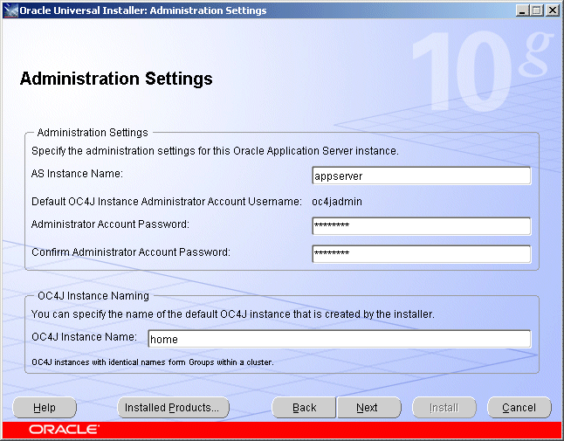Viewport: 564px width, 441px height.
Task: Maximize the installer window
Action: [x=537, y=10]
